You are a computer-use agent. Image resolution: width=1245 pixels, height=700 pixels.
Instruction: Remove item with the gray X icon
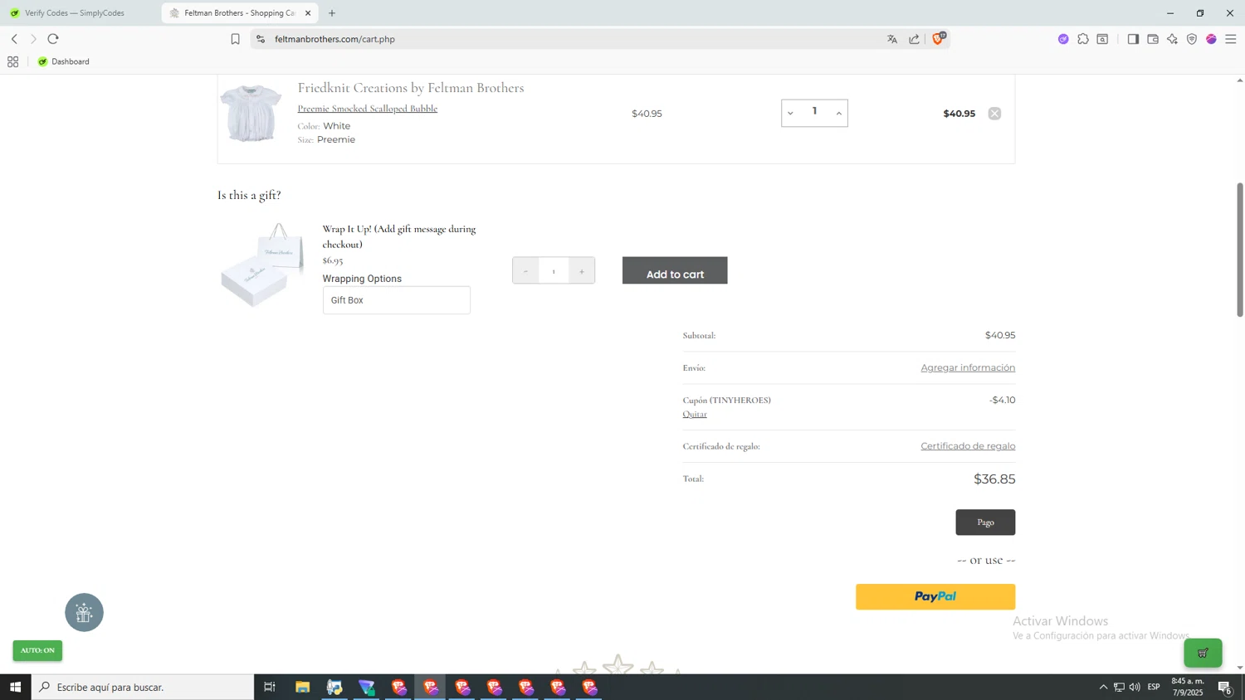point(994,114)
